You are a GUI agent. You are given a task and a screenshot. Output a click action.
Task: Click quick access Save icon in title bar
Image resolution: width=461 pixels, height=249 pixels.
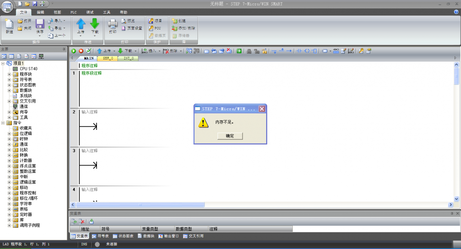point(35,4)
